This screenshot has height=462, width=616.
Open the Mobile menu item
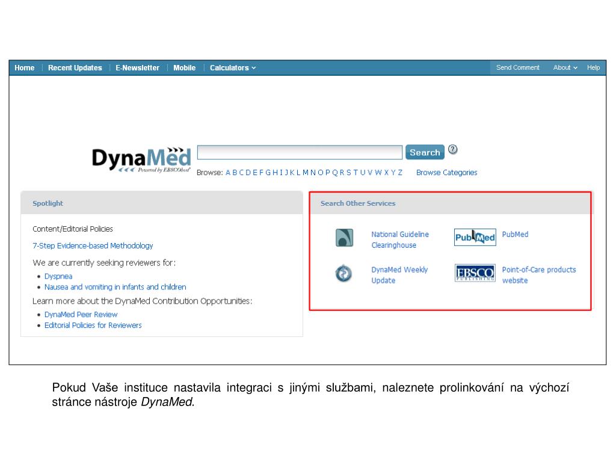184,67
